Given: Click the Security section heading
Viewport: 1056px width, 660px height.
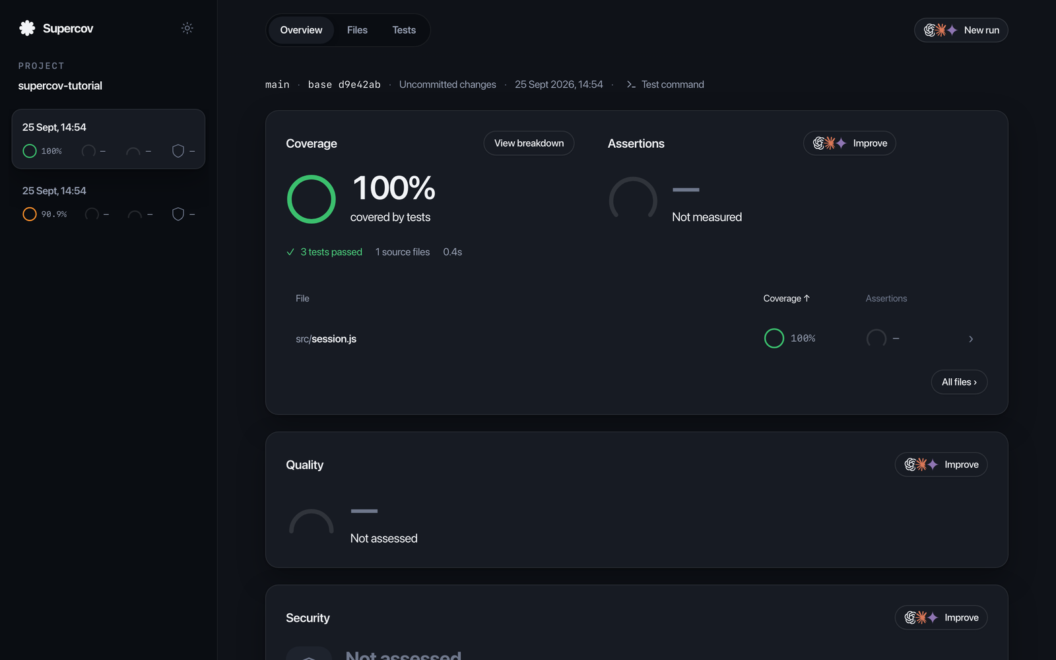Looking at the screenshot, I should coord(308,618).
